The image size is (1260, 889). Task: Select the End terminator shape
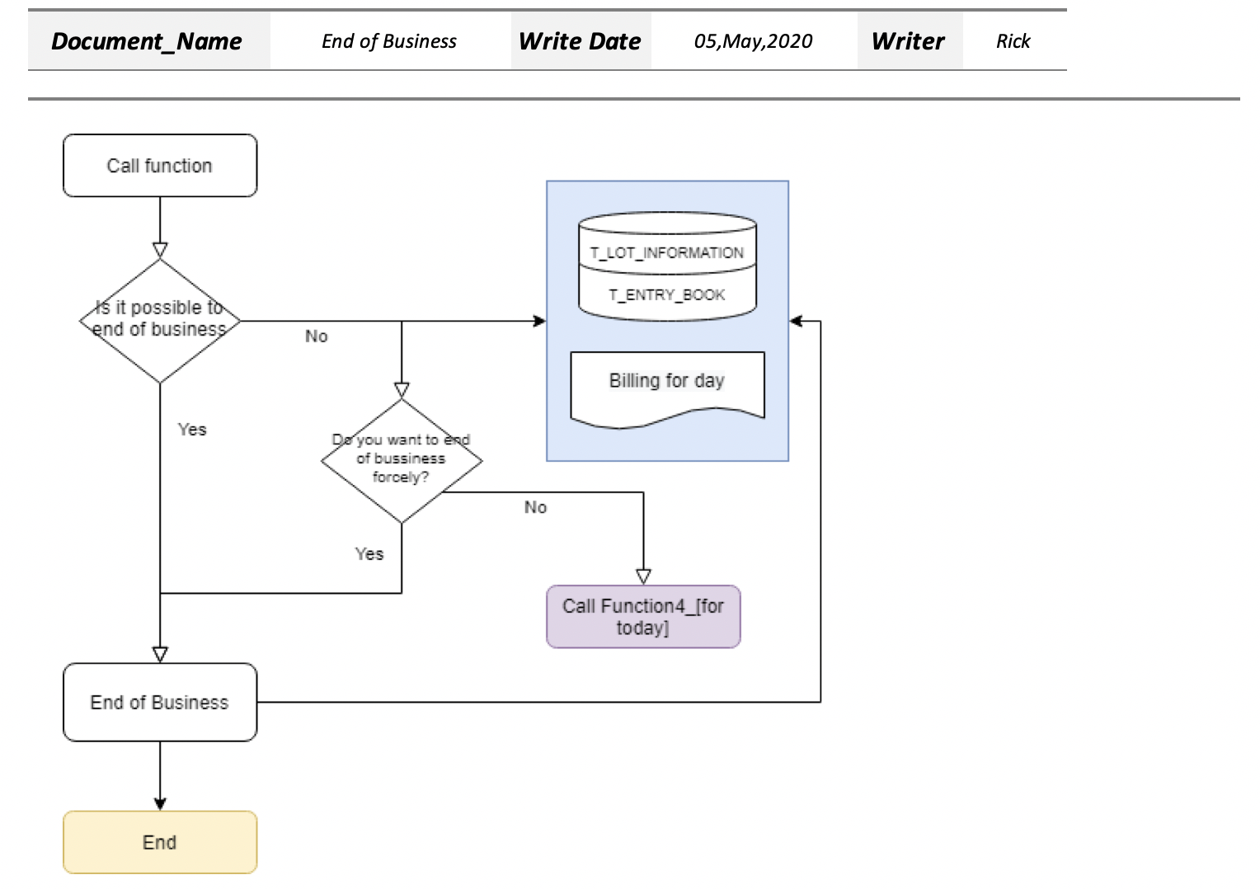[x=159, y=842]
